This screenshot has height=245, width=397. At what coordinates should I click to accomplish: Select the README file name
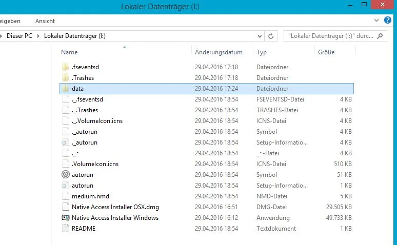pyautogui.click(x=84, y=228)
